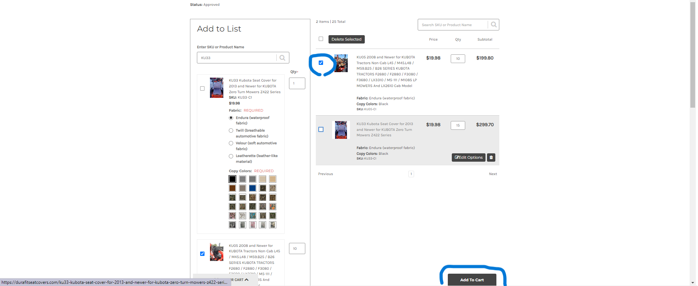Click Next pagination link
This screenshot has width=698, height=286.
pos(493,174)
